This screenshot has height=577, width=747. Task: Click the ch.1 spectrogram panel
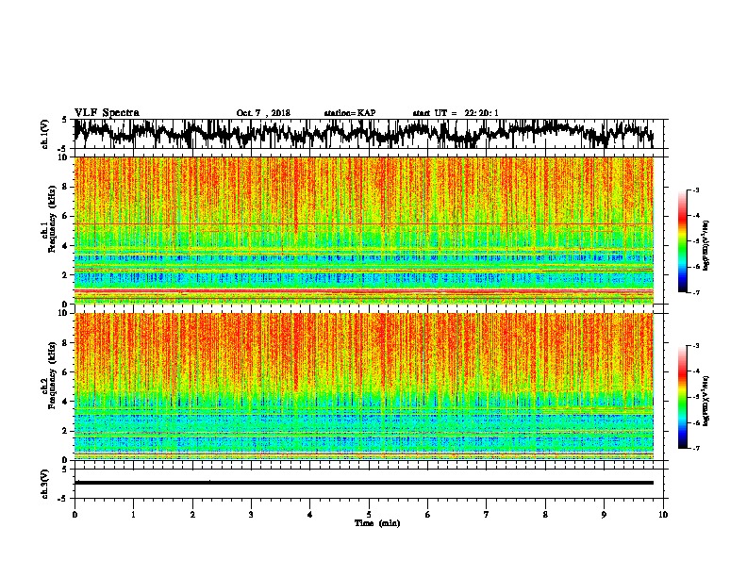tap(364, 230)
